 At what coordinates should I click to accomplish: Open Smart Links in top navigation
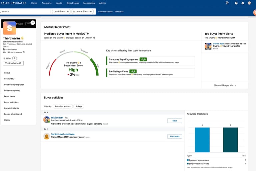click(x=73, y=3)
